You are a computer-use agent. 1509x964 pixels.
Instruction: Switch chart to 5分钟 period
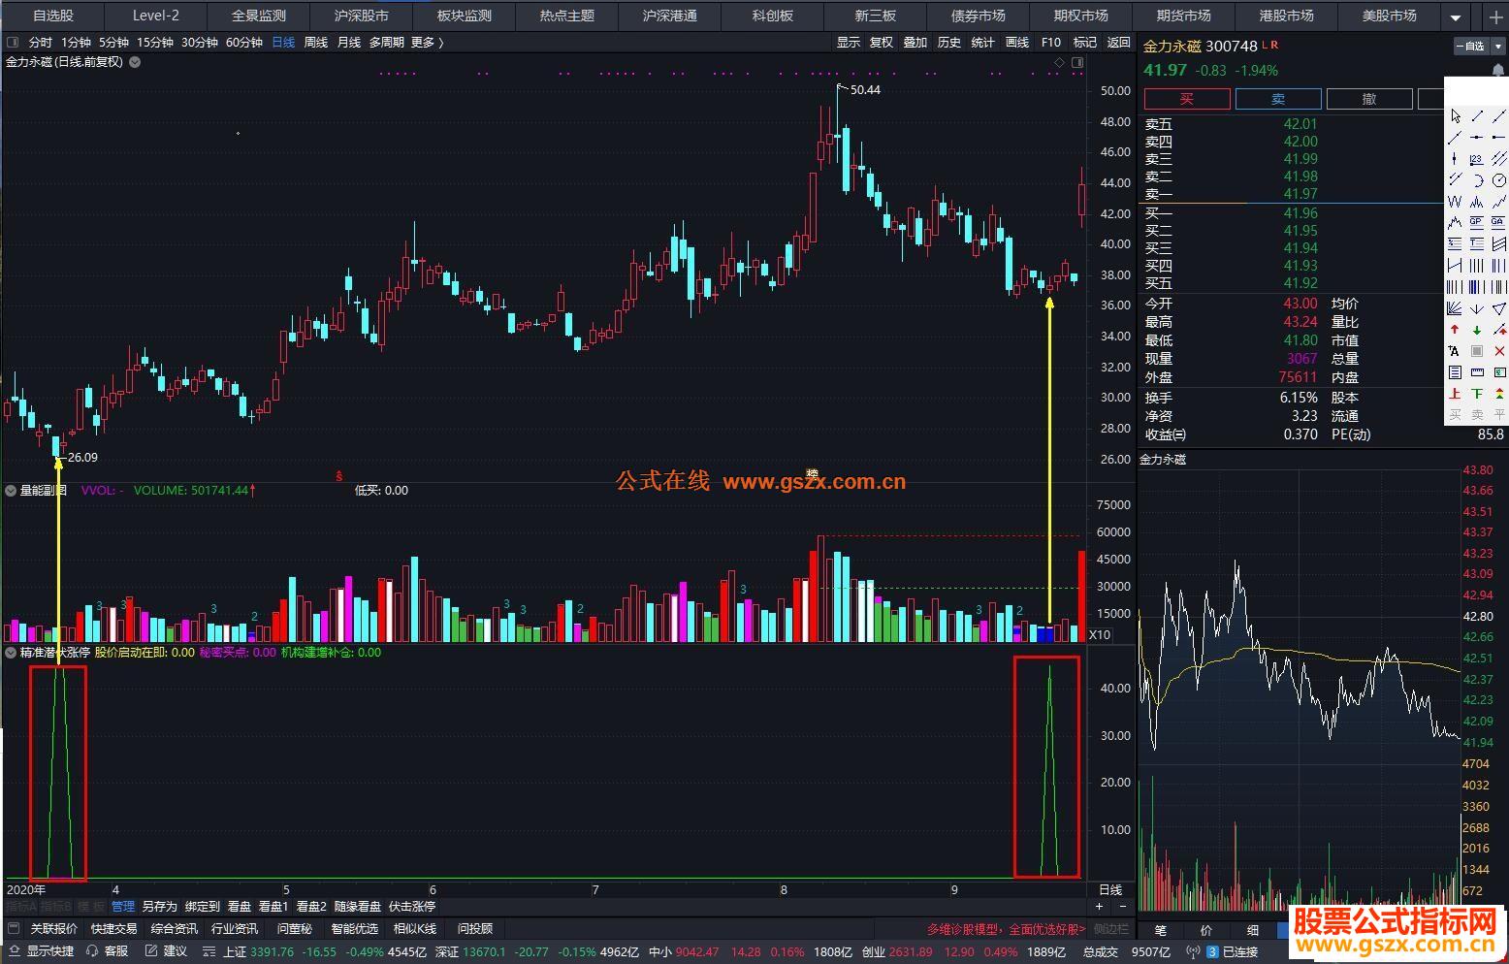[x=113, y=43]
